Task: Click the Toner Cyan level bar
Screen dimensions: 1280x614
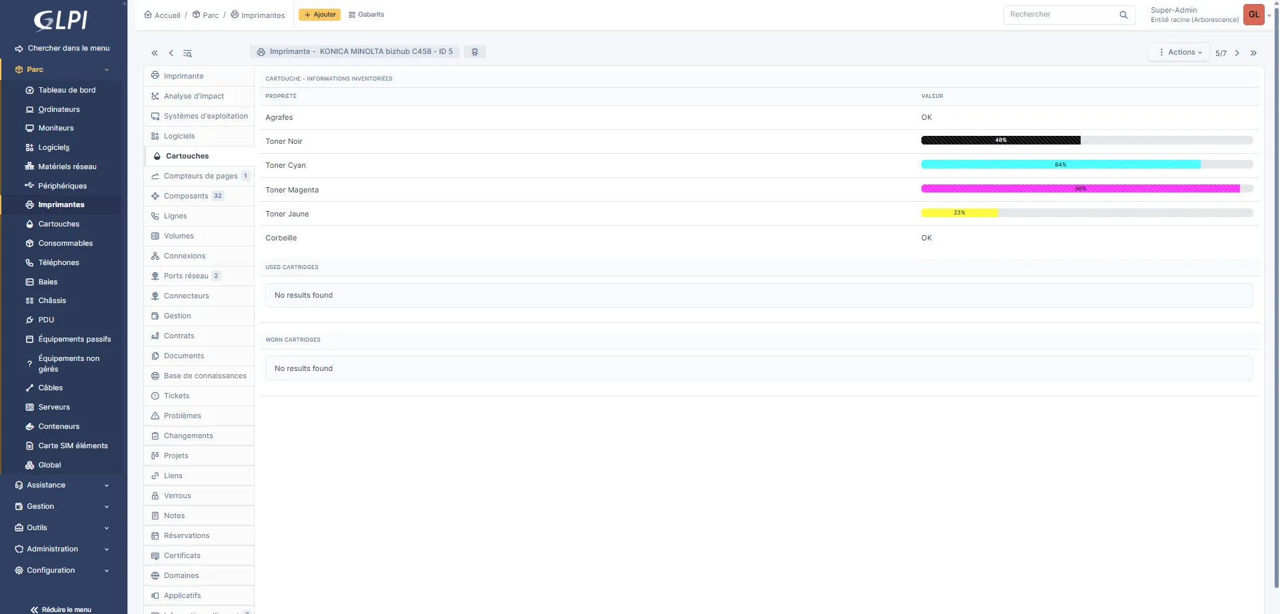Action: [x=1087, y=164]
